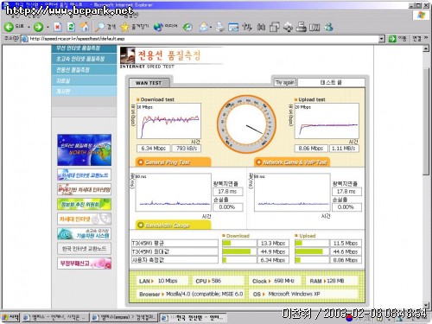Click the 1.11 MB/s upload value
The image size is (432, 324).
344,148
